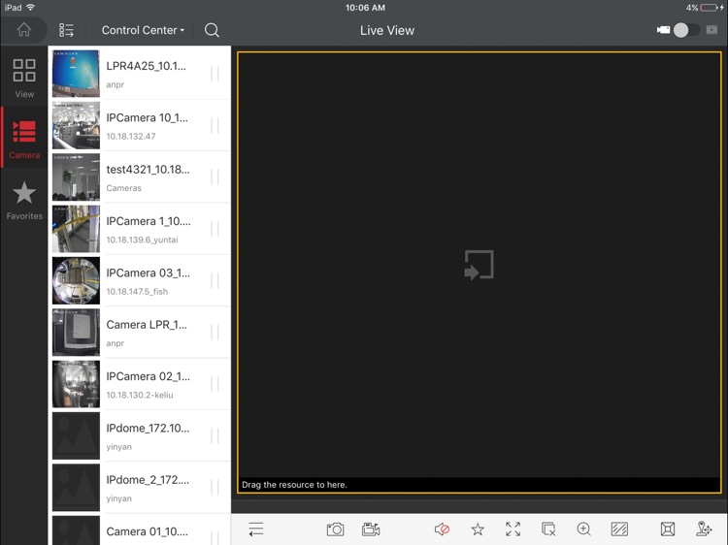Screen dimensions: 728x545
Task: Toggle the live view/playback switch
Action: point(686,30)
